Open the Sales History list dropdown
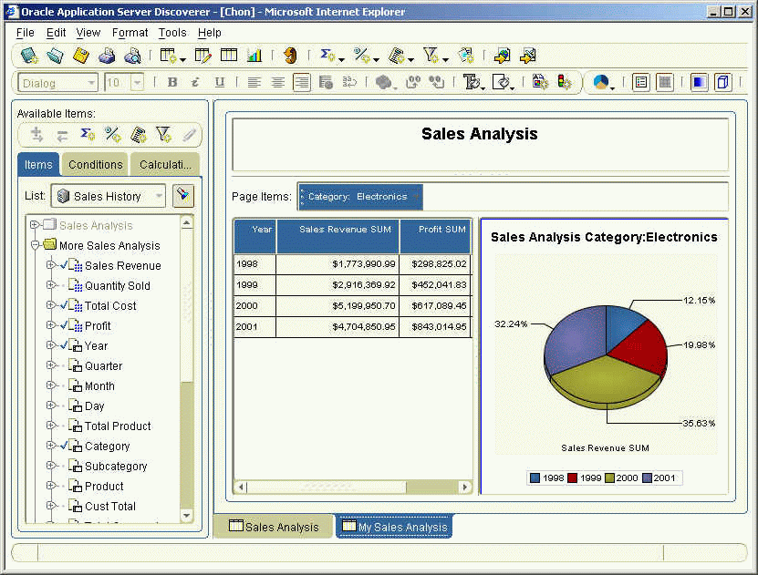The width and height of the screenshot is (758, 575). click(x=159, y=196)
